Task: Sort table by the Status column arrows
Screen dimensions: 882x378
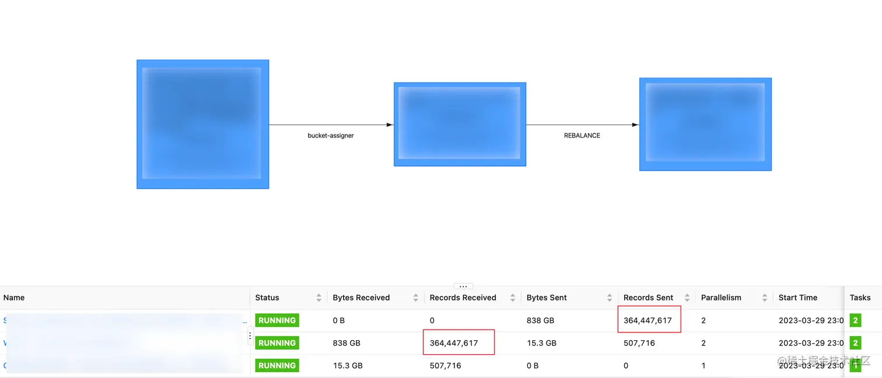Action: 318,298
